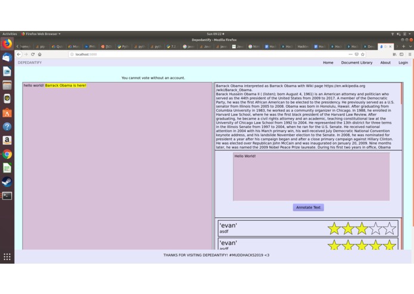Open Firefox hamburger menu
This screenshot has width=414, height=294.
(410, 54)
